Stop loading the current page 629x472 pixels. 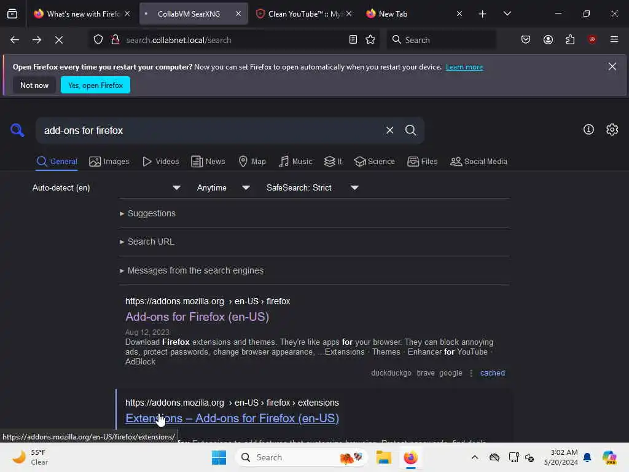(59, 40)
